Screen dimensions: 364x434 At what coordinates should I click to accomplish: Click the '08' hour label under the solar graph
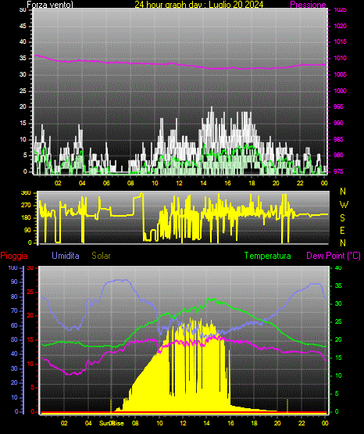[x=135, y=423]
